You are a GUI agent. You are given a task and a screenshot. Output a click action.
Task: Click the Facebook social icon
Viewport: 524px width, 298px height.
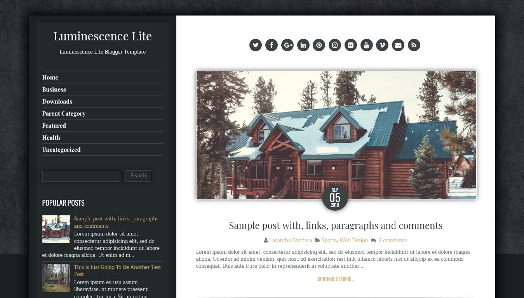(272, 45)
